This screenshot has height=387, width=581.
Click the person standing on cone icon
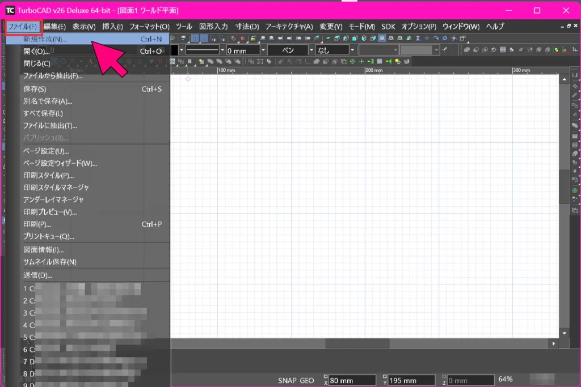tap(418, 38)
